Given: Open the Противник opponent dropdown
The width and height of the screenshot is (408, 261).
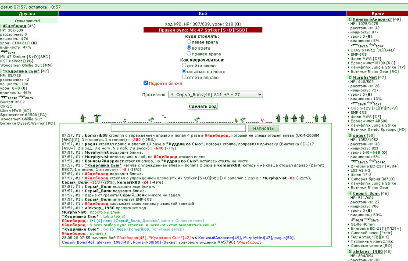Looking at the screenshot, I should click(x=216, y=94).
